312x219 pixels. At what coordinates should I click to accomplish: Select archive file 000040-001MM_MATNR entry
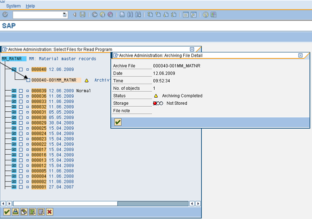pyautogui.click(x=56, y=80)
